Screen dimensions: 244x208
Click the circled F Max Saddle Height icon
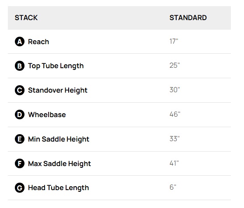tap(20, 163)
